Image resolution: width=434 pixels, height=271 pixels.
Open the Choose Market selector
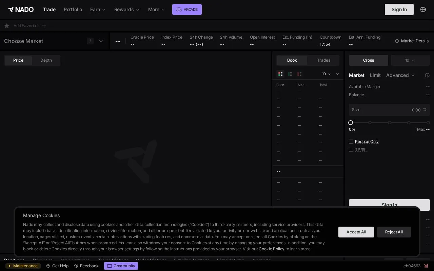[x=54, y=41]
